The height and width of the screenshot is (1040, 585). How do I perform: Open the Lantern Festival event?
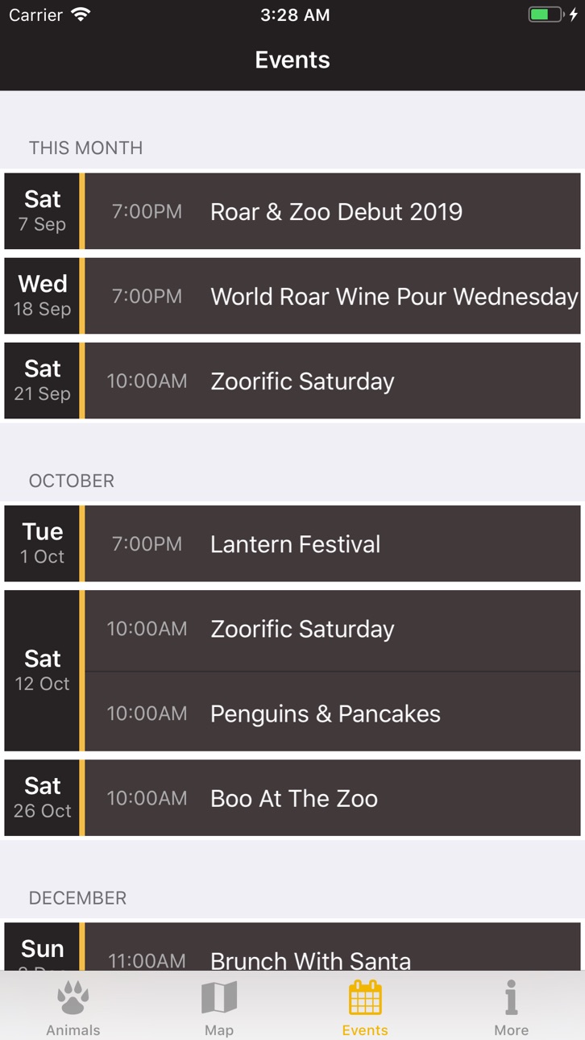click(x=333, y=543)
